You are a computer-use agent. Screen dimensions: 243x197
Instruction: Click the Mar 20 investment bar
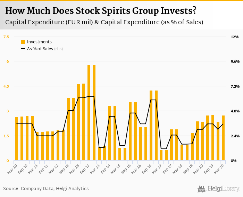[223, 138]
